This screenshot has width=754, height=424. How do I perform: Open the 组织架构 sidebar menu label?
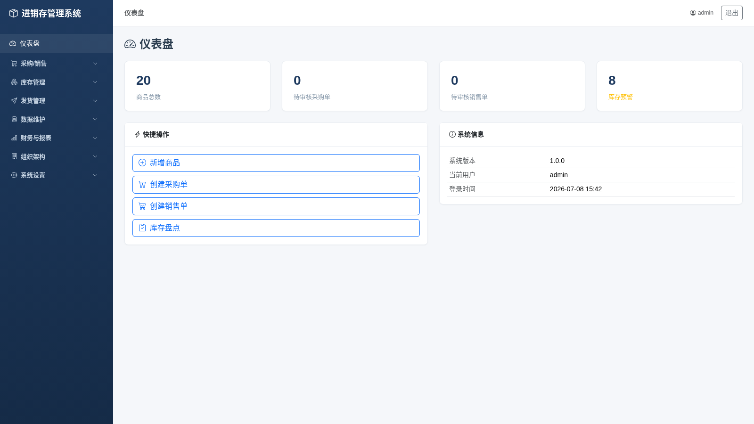pos(33,156)
